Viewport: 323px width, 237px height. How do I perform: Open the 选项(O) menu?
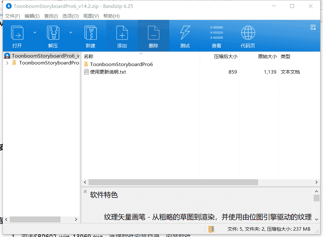(71, 16)
